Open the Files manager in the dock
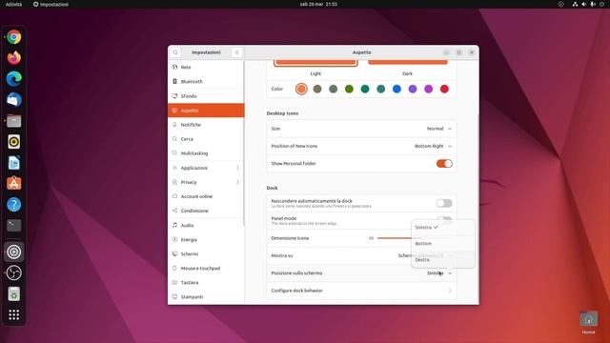 [14, 121]
